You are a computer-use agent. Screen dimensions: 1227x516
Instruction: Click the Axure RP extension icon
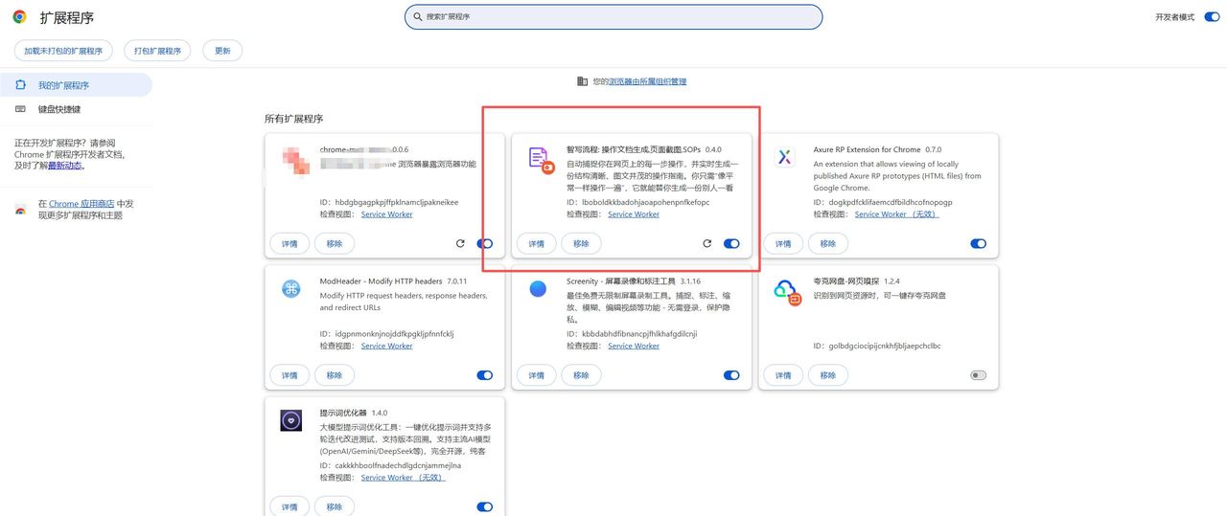785,157
